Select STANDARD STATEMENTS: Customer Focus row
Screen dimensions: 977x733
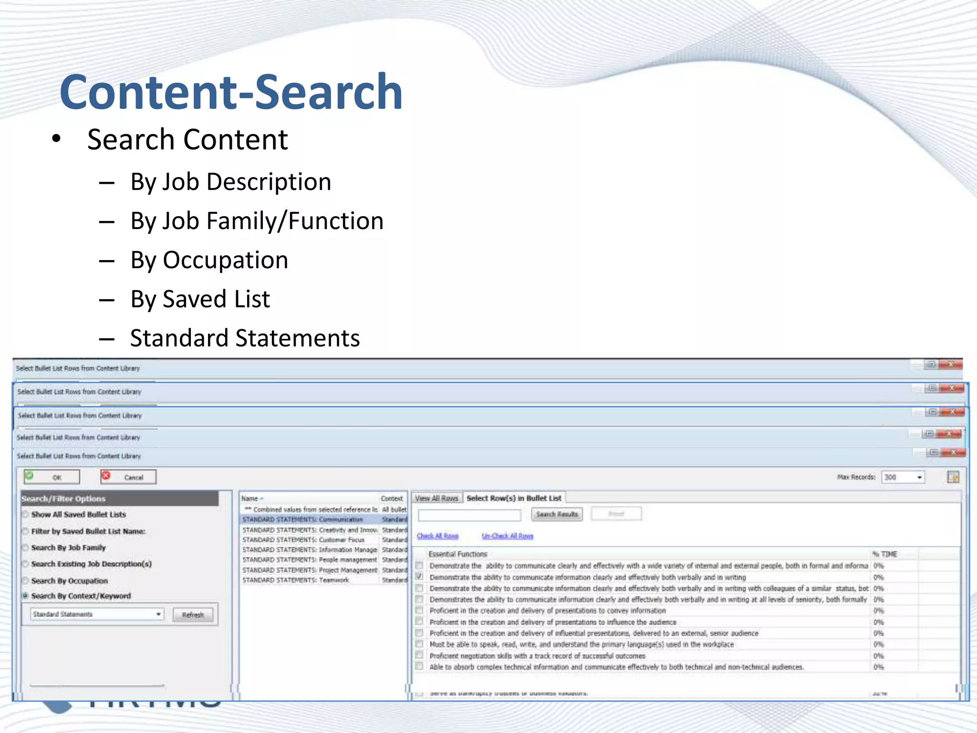coord(323,540)
